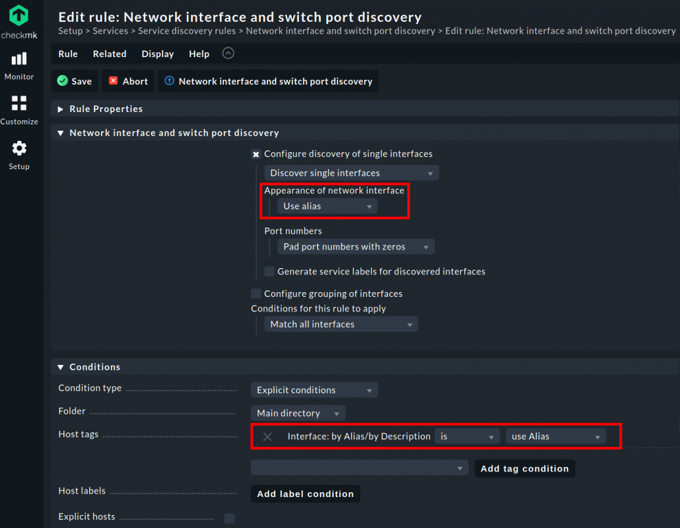Save the discovery rule

click(73, 80)
